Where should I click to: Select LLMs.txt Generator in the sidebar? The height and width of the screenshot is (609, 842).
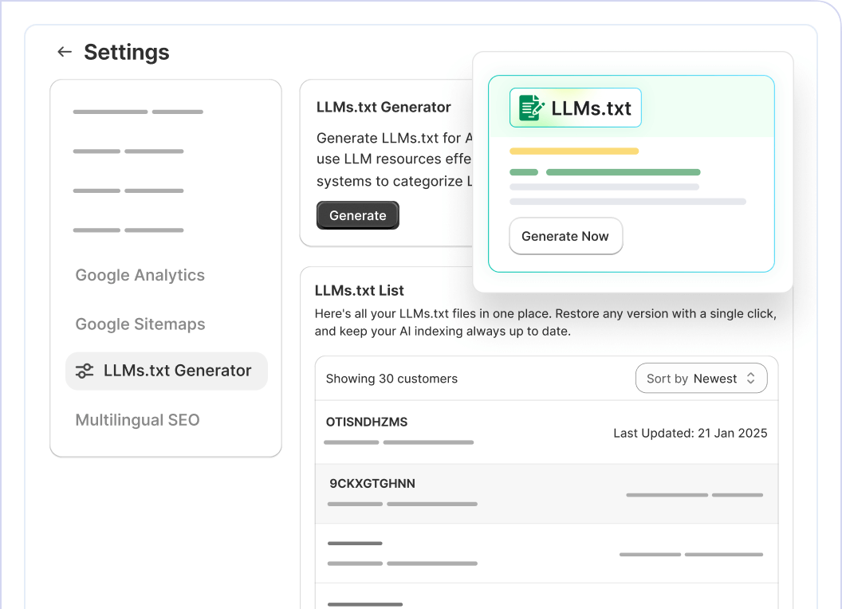point(177,371)
